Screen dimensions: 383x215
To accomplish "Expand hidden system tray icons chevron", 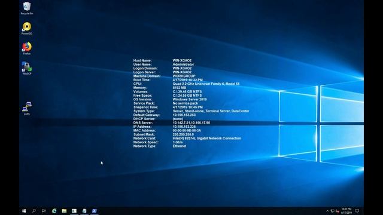I will click(327, 211).
